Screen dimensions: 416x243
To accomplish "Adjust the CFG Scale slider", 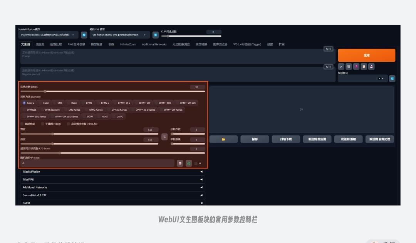I will [112, 153].
